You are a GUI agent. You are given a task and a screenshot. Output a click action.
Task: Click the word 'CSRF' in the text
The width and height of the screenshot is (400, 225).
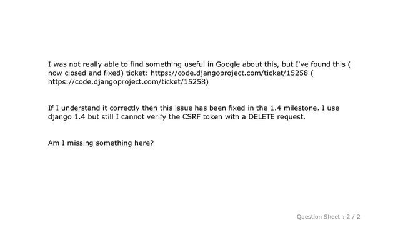(192, 117)
